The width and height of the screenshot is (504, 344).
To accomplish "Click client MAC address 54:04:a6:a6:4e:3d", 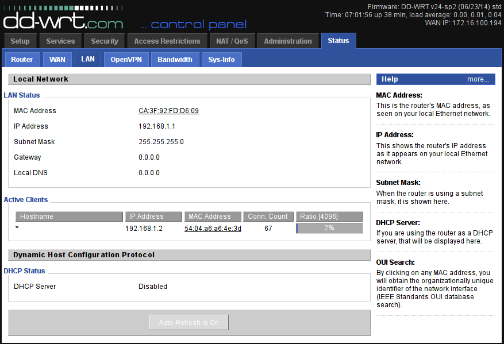I will pos(213,229).
